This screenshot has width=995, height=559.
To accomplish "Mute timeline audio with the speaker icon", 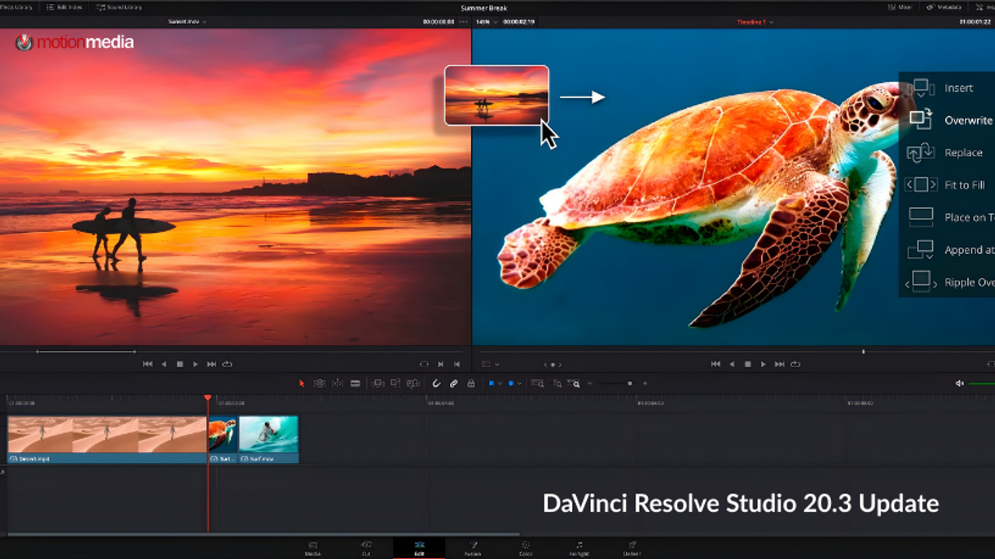I will [958, 383].
